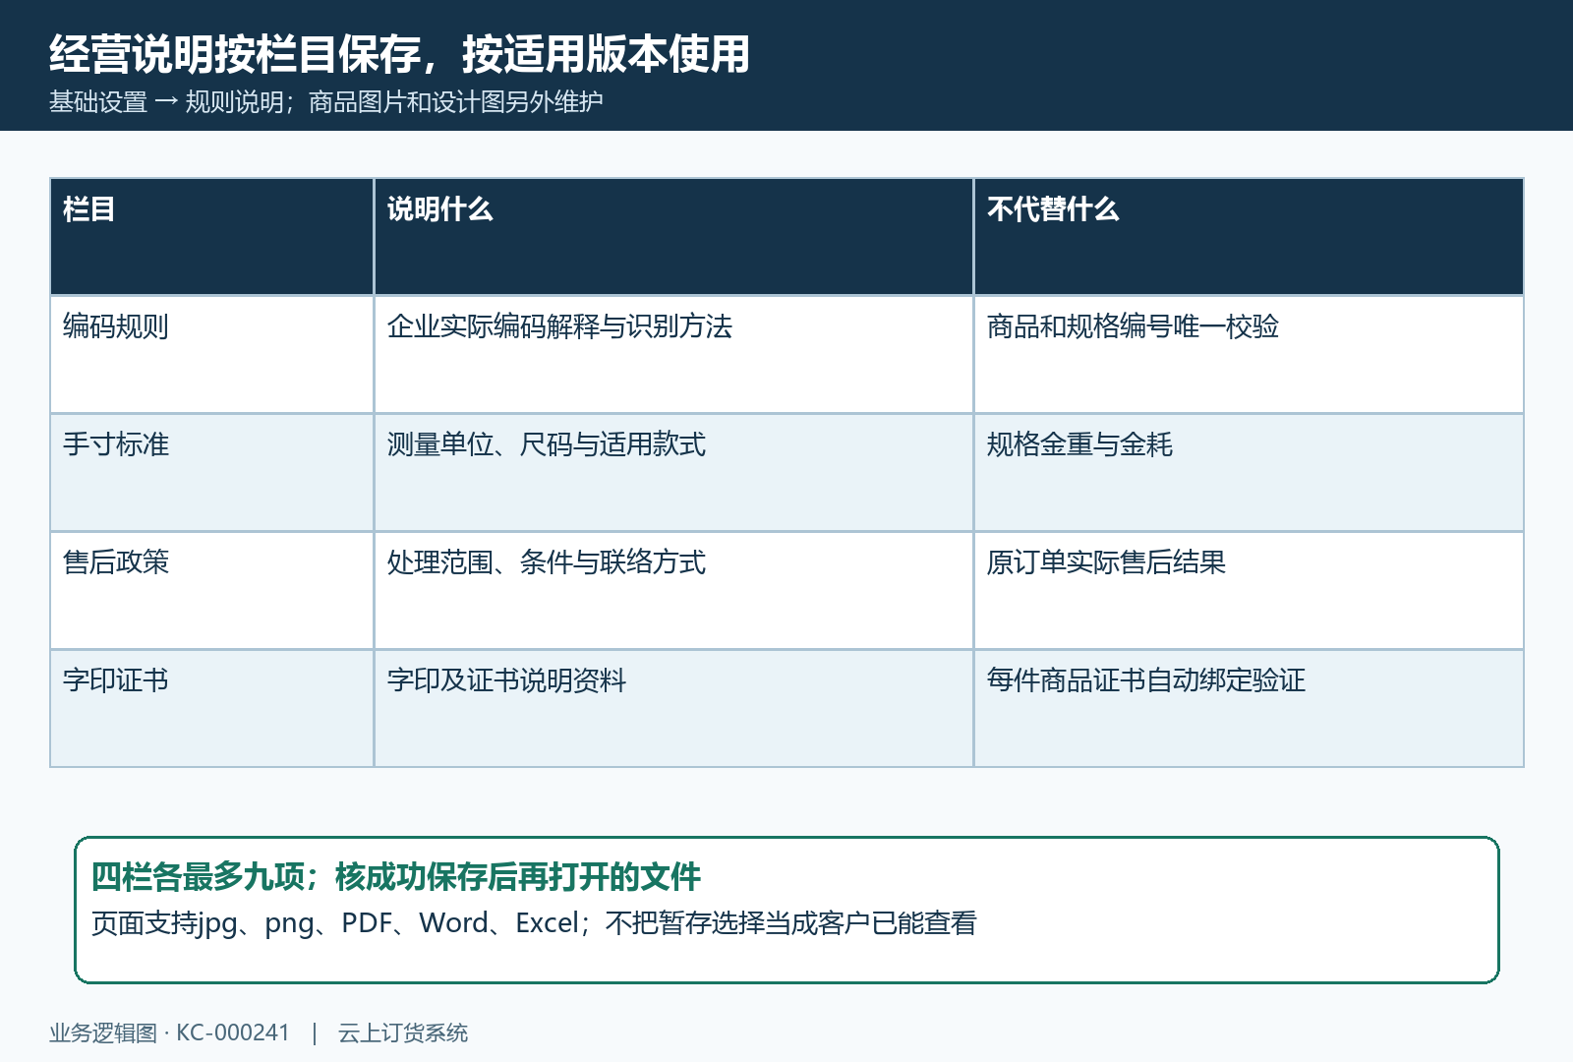Click the 每件商品证书自动绑定验证 cell
Viewport: 1573px width, 1062px height.
(1249, 709)
